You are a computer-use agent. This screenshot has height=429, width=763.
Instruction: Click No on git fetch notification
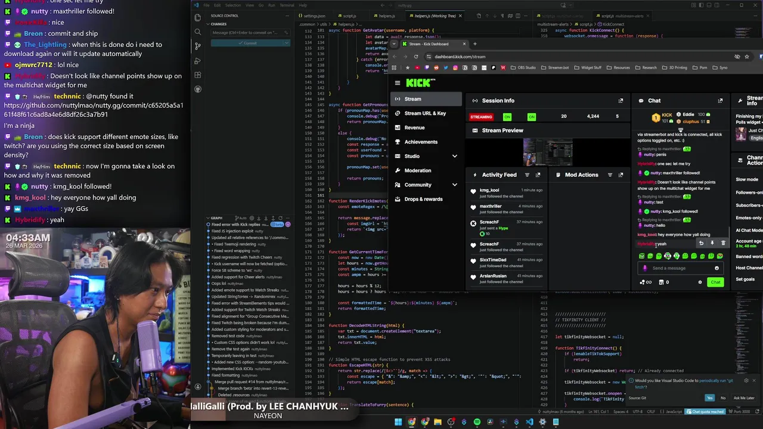tap(723, 398)
